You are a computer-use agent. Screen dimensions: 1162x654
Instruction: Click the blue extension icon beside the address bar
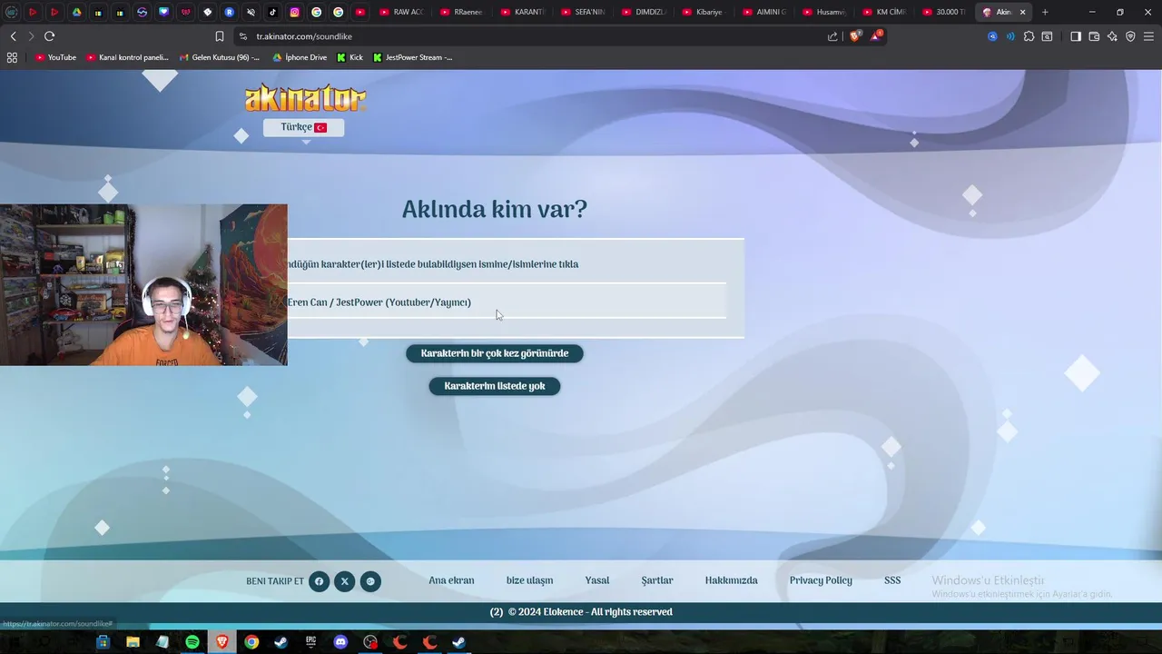992,36
